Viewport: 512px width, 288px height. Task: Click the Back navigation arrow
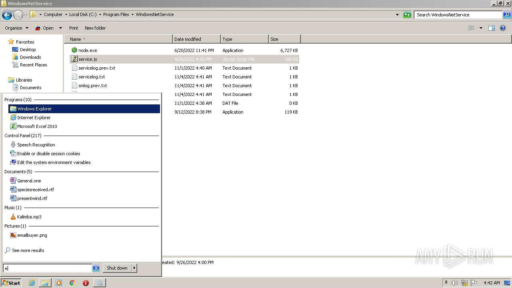(7, 15)
